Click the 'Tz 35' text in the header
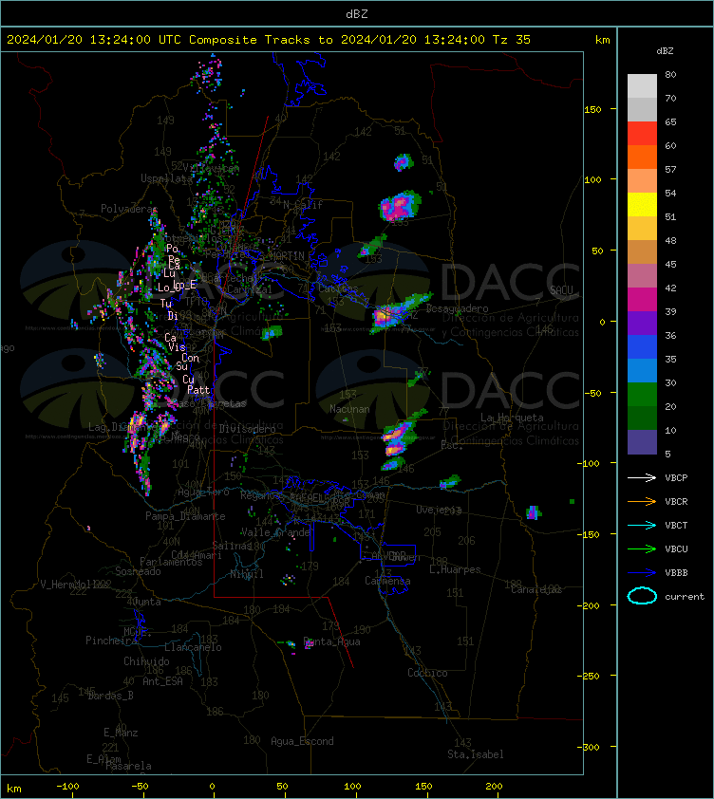The width and height of the screenshot is (714, 799). [512, 39]
